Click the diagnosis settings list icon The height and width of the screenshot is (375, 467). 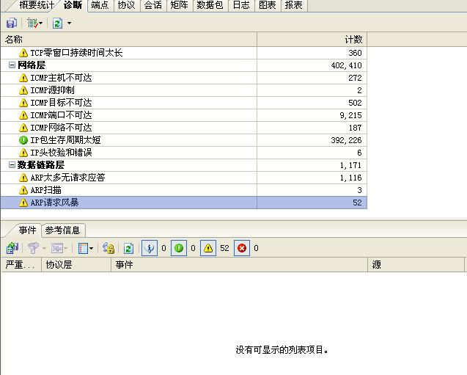32,23
